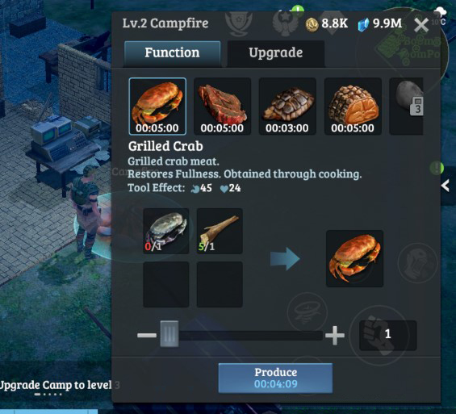Click the quantity number field
This screenshot has height=414, width=456.
tap(388, 335)
